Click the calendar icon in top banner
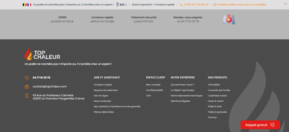Image resolution: width=289 pixels, height=132 pixels. [x=215, y=5]
